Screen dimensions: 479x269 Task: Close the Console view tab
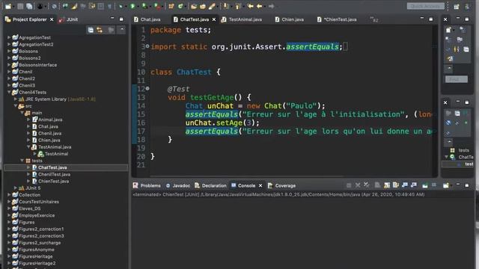pyautogui.click(x=260, y=185)
